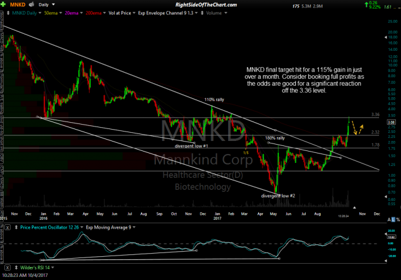This screenshot has width=401, height=280.
Task: Click the 5.3M volume value
Action: click(x=306, y=6)
